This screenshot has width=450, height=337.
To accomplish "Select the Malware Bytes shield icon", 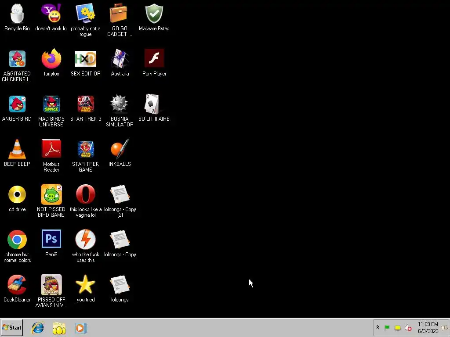I will point(154,13).
